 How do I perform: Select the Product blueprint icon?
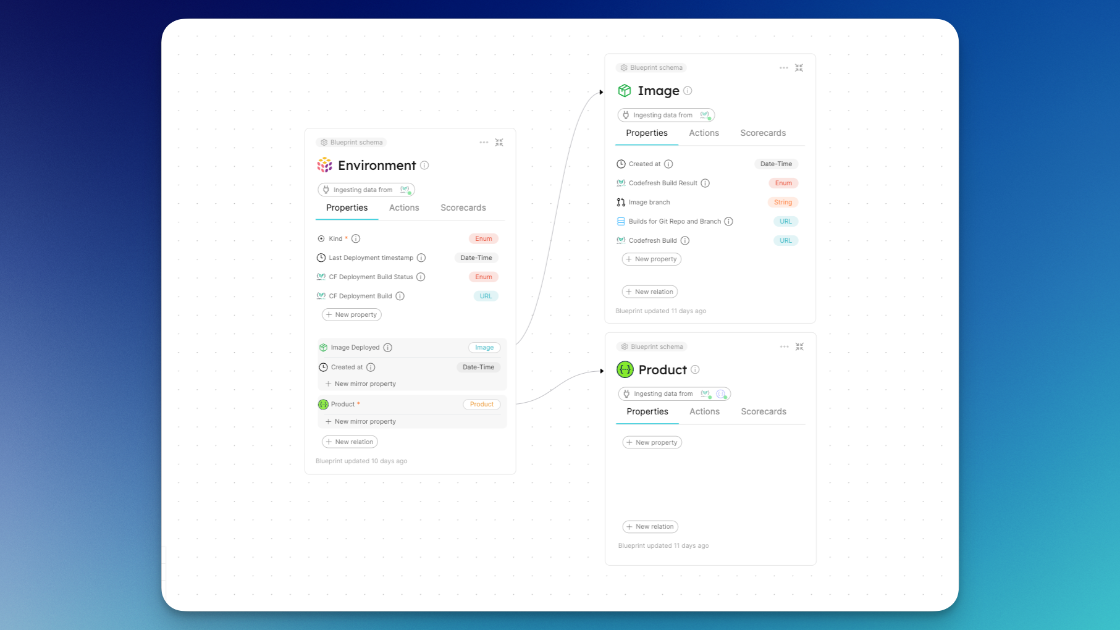pyautogui.click(x=625, y=369)
